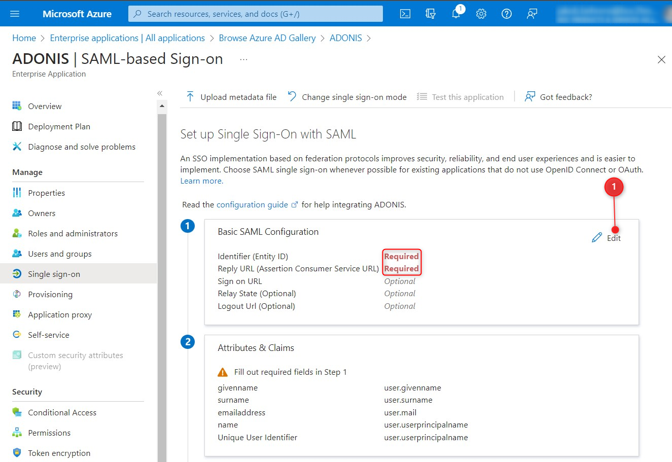Open the notifications bell
Image resolution: width=672 pixels, height=462 pixels.
click(456, 14)
